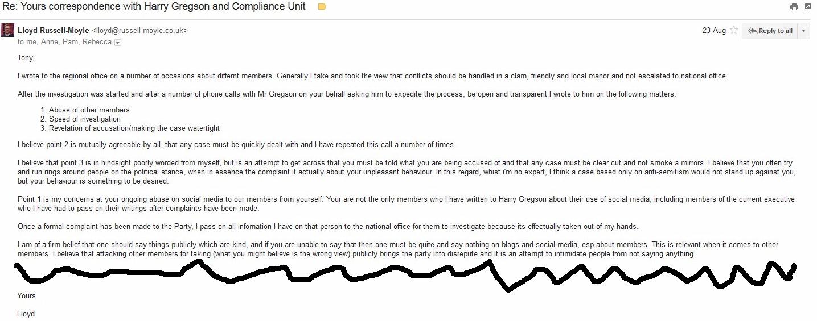This screenshot has width=817, height=321.
Task: Click the 'to me, Anne, Pam, Rebecca' line
Action: 64,42
